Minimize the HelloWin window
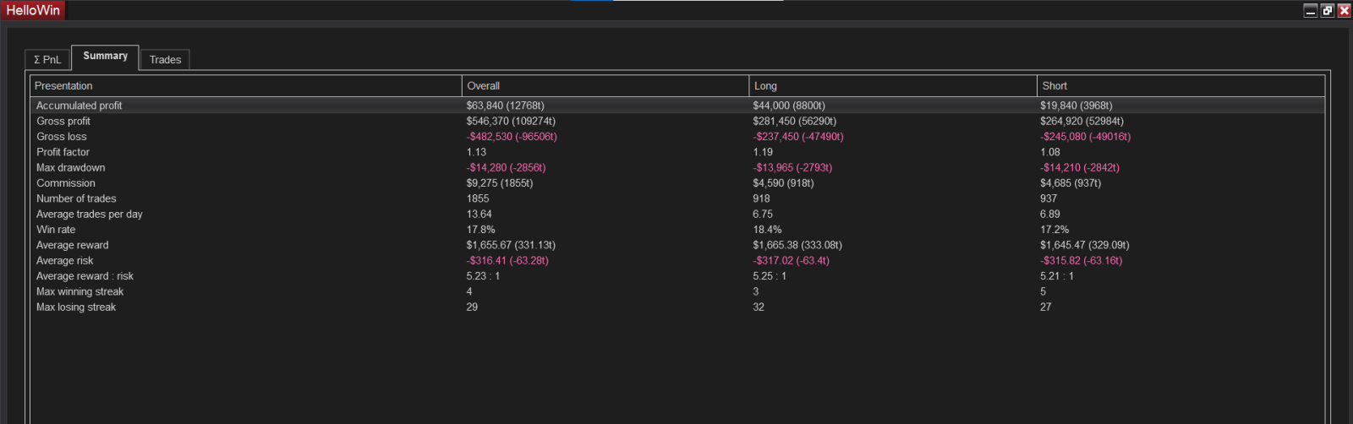1353x424 pixels. pyautogui.click(x=1311, y=10)
